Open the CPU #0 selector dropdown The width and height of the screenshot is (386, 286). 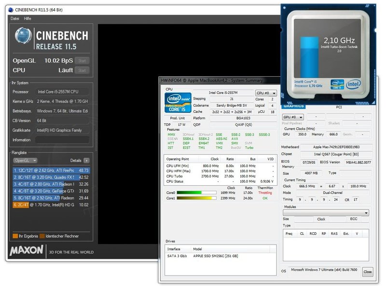[266, 93]
